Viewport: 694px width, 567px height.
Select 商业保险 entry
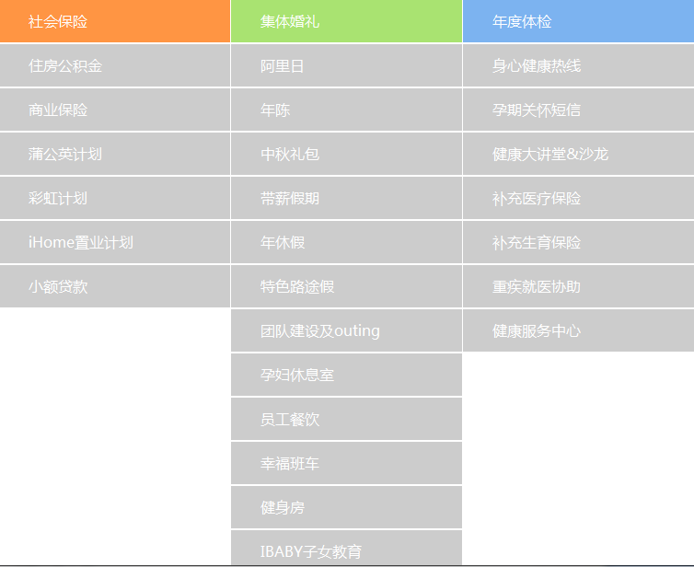[x=114, y=110]
